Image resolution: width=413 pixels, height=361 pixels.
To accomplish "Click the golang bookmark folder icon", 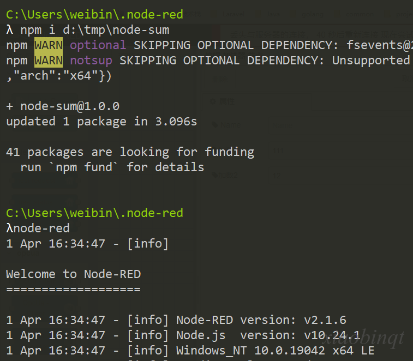I will [292, 14].
